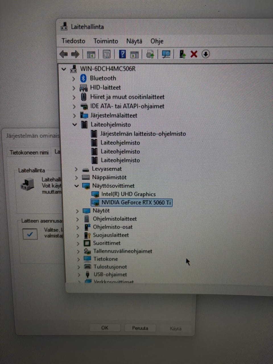The height and width of the screenshot is (364, 273).
Task: Click the circled down-arrow toolbar icon
Action: click(206, 54)
